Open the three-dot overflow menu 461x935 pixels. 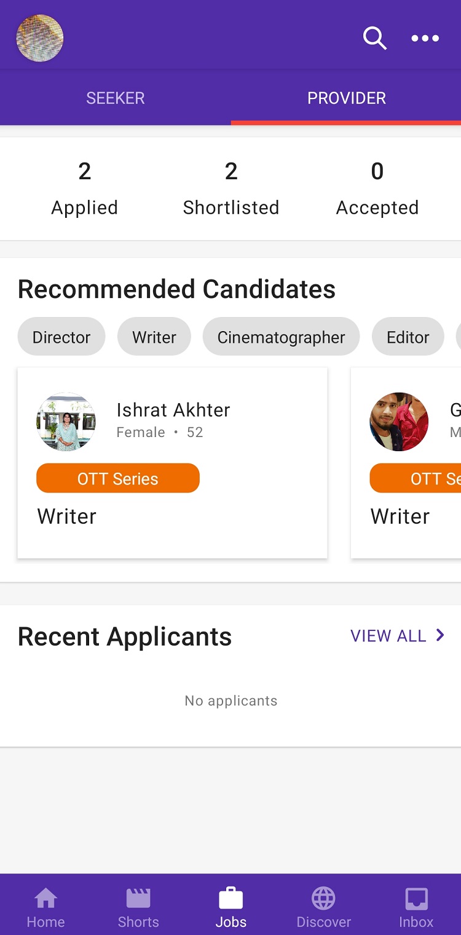click(x=425, y=38)
